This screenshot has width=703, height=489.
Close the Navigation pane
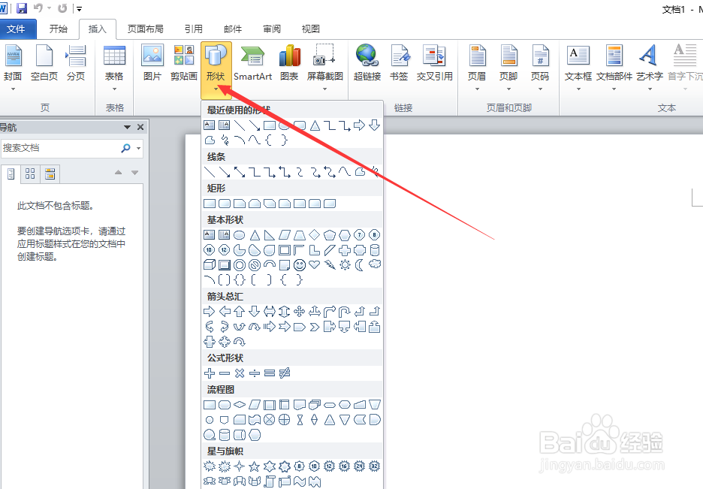(x=140, y=127)
